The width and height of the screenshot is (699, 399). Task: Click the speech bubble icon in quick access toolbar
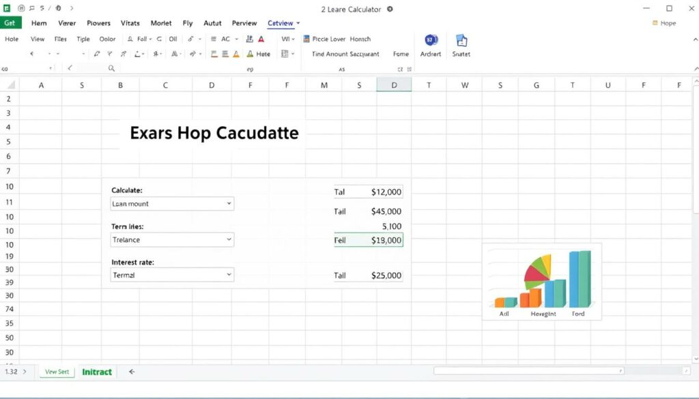[31, 8]
